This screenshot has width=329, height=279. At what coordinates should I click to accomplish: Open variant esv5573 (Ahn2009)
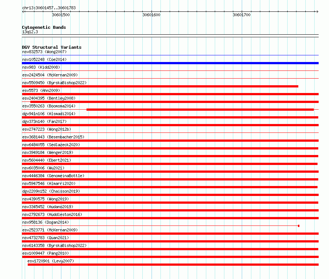pyautogui.click(x=41, y=90)
